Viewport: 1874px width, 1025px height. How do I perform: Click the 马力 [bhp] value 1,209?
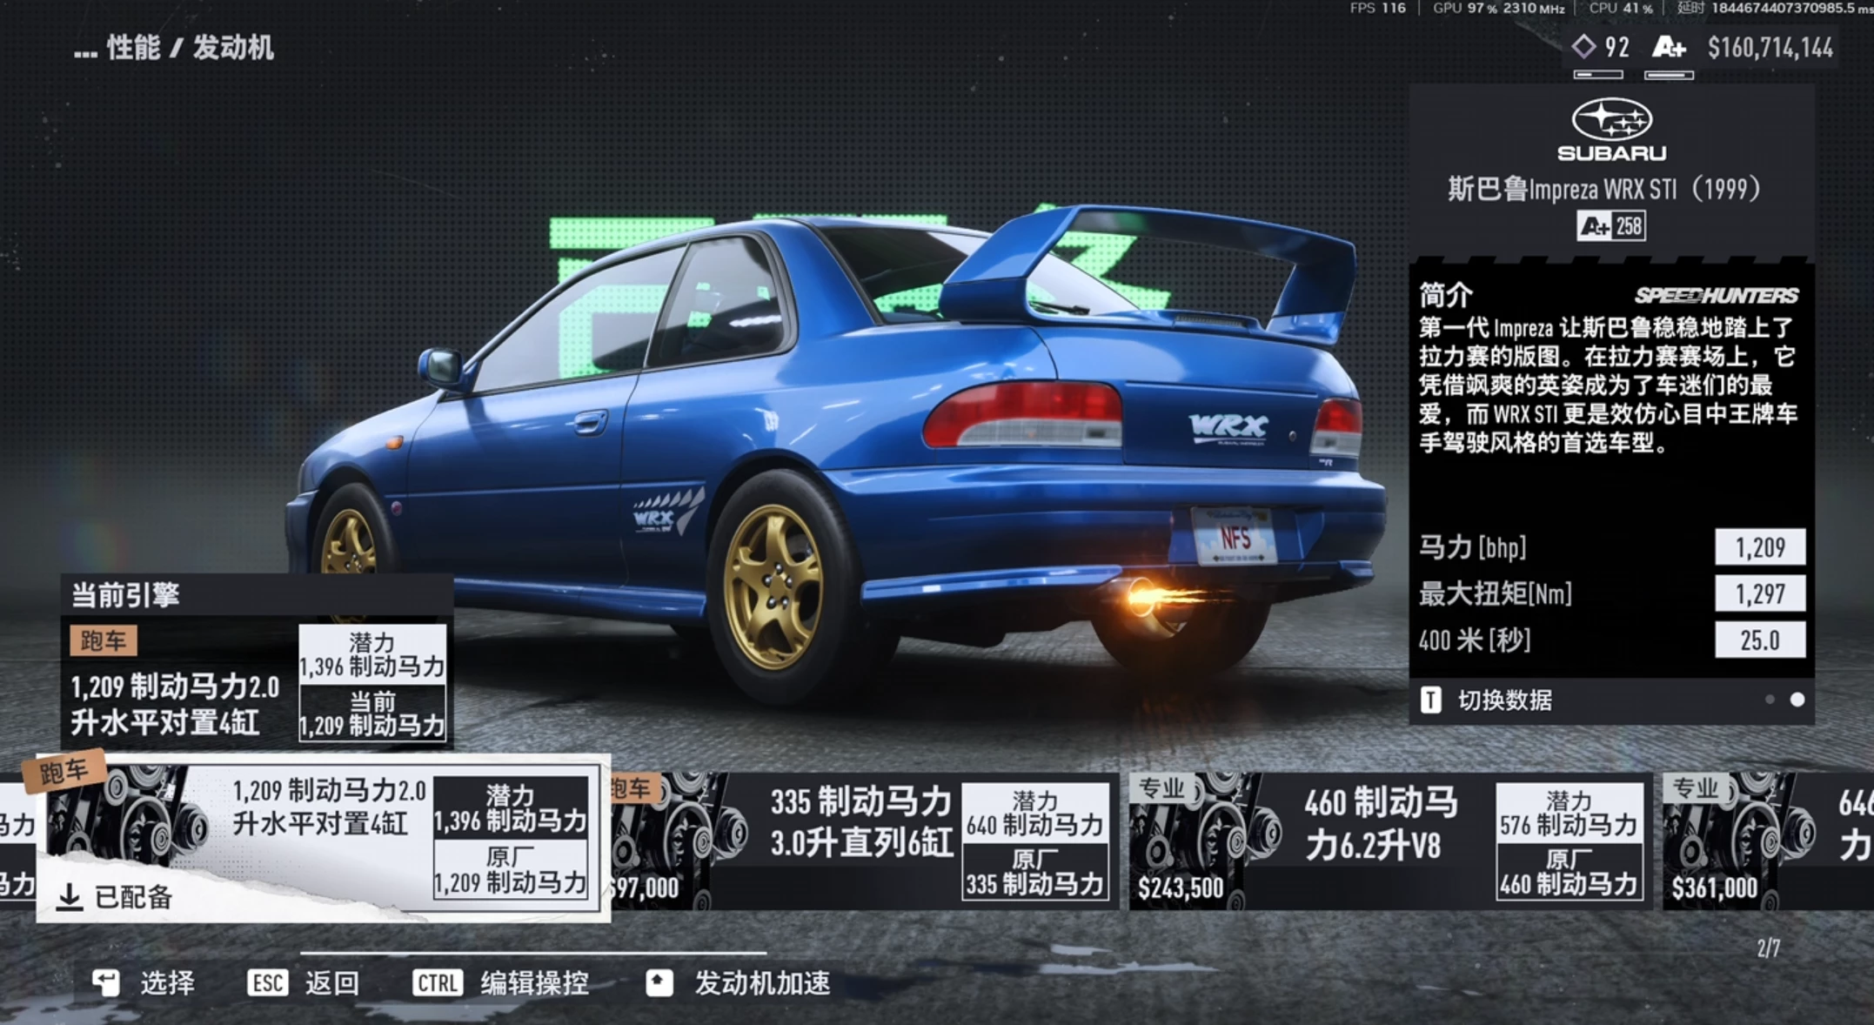pyautogui.click(x=1760, y=547)
